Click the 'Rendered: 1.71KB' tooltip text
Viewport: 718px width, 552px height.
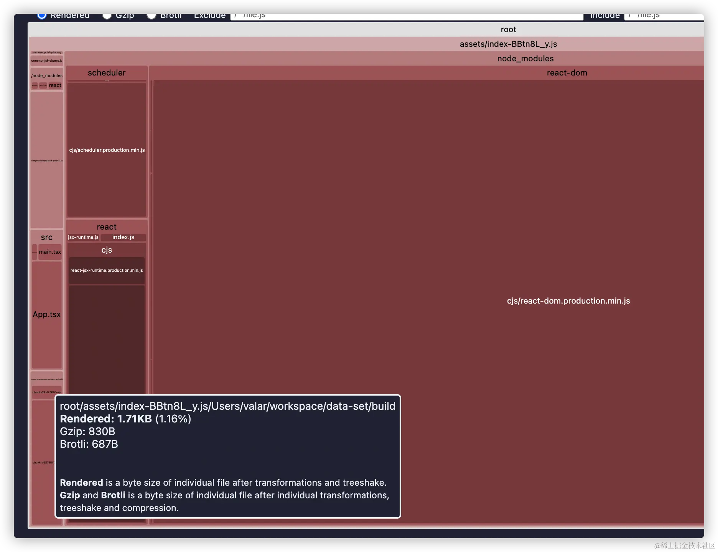point(106,419)
